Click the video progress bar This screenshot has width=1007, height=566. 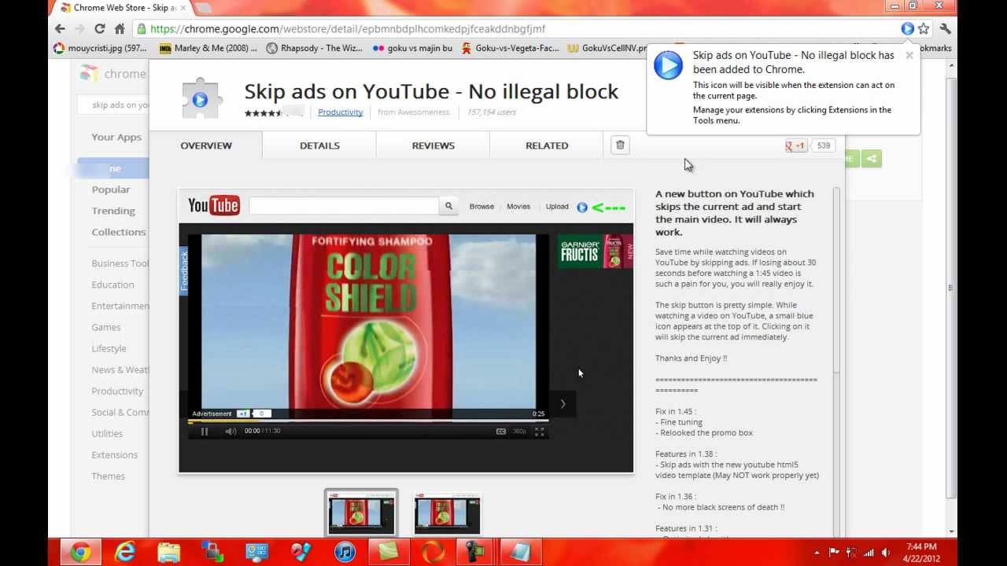point(367,421)
